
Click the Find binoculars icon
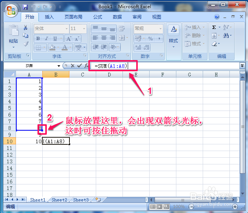pos(226,36)
